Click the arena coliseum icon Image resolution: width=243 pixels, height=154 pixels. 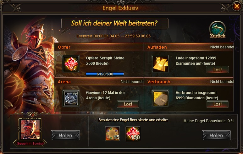71,98
